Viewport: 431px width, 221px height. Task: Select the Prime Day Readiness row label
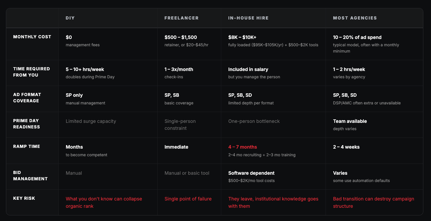(x=27, y=124)
